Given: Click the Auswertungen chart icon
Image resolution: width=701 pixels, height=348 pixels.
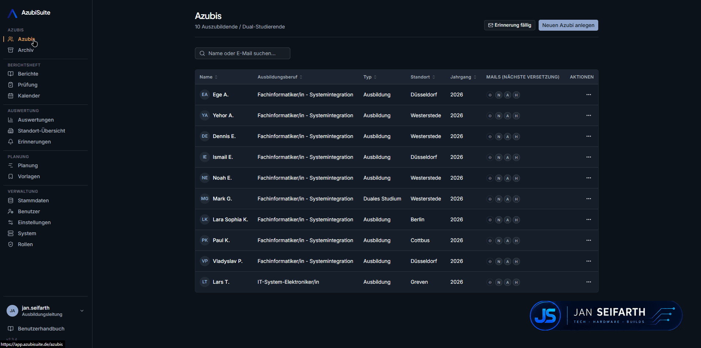Looking at the screenshot, I should 11,120.
